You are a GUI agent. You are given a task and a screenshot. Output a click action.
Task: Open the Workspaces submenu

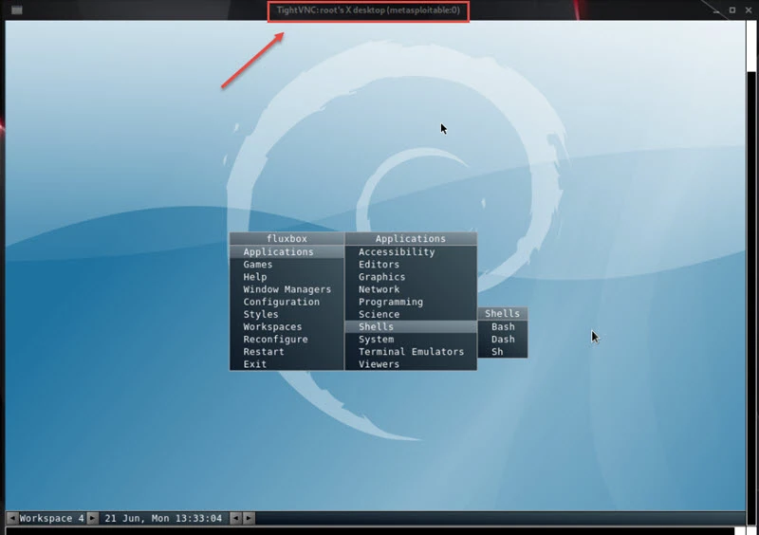point(287,327)
